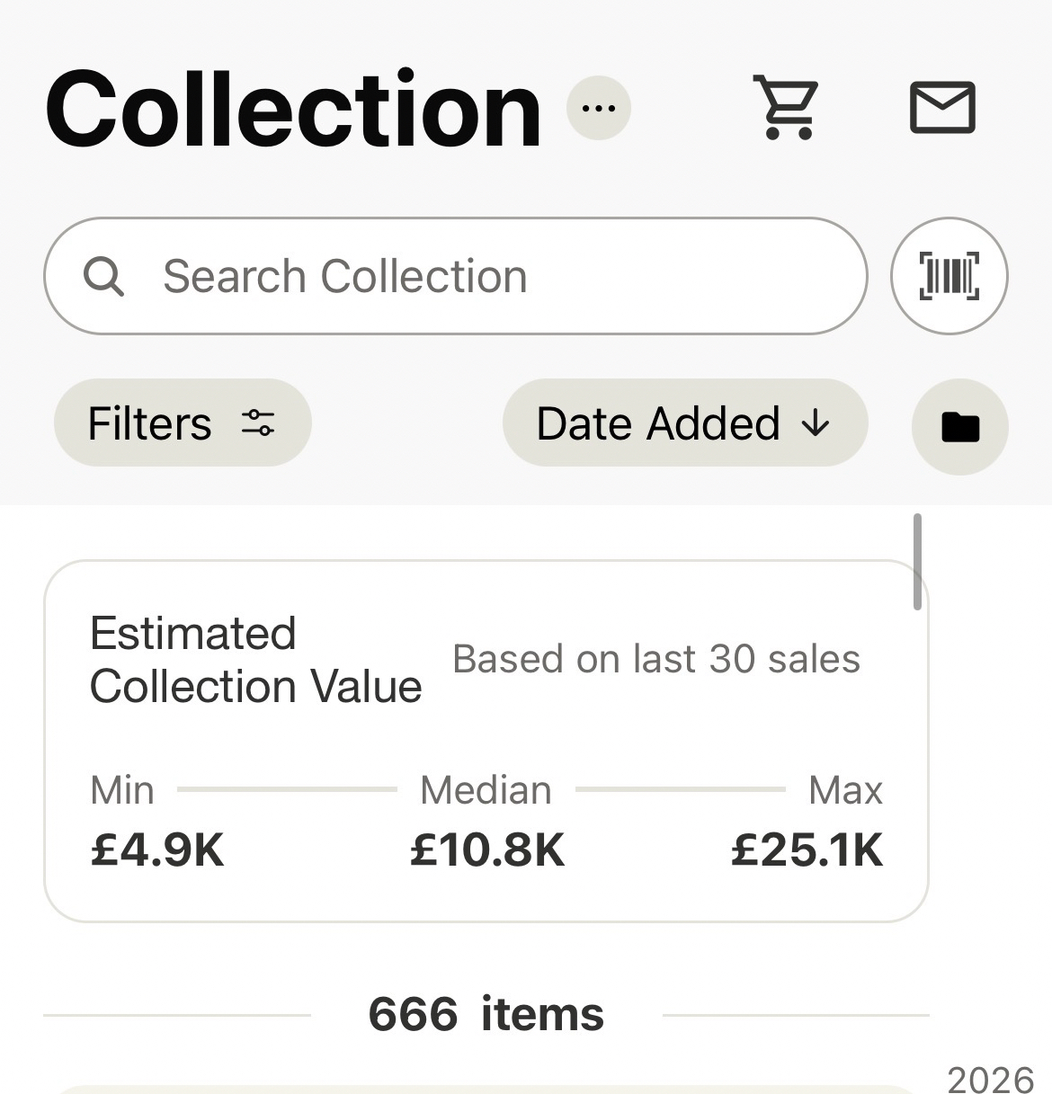Select the Min £4.9K value
The height and width of the screenshot is (1094, 1052).
pyautogui.click(x=157, y=849)
